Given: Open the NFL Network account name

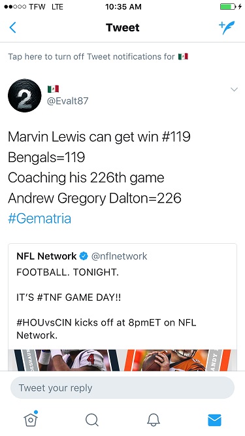Looking at the screenshot, I should pos(46,256).
